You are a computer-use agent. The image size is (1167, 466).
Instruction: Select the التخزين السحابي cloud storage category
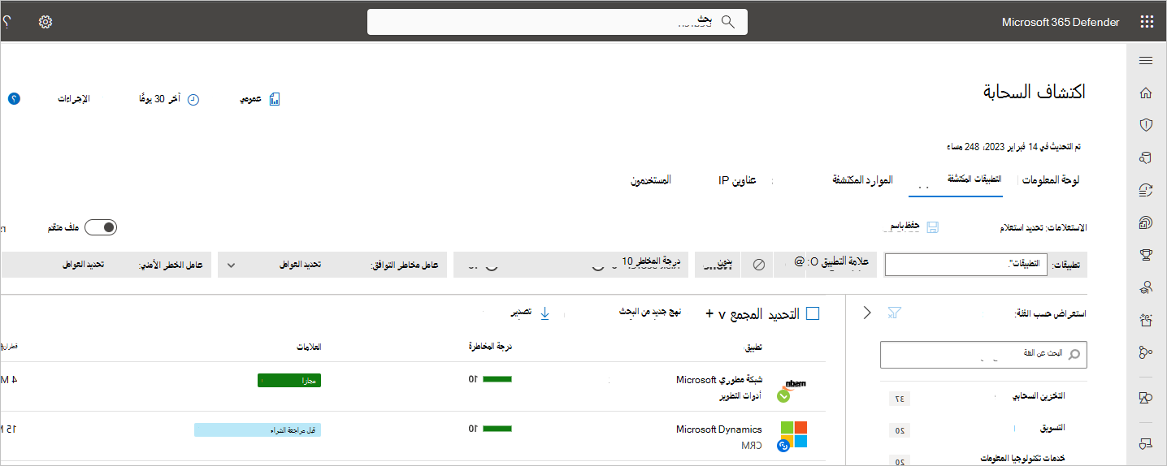click(1037, 397)
